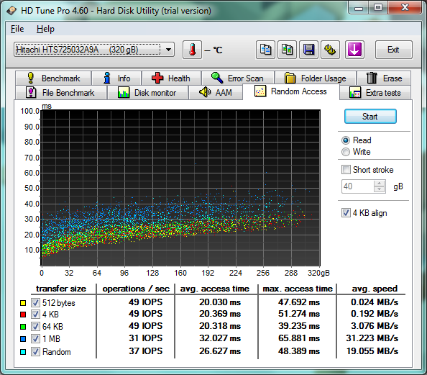Open options with wrench icon
The width and height of the screenshot is (427, 375).
(330, 50)
